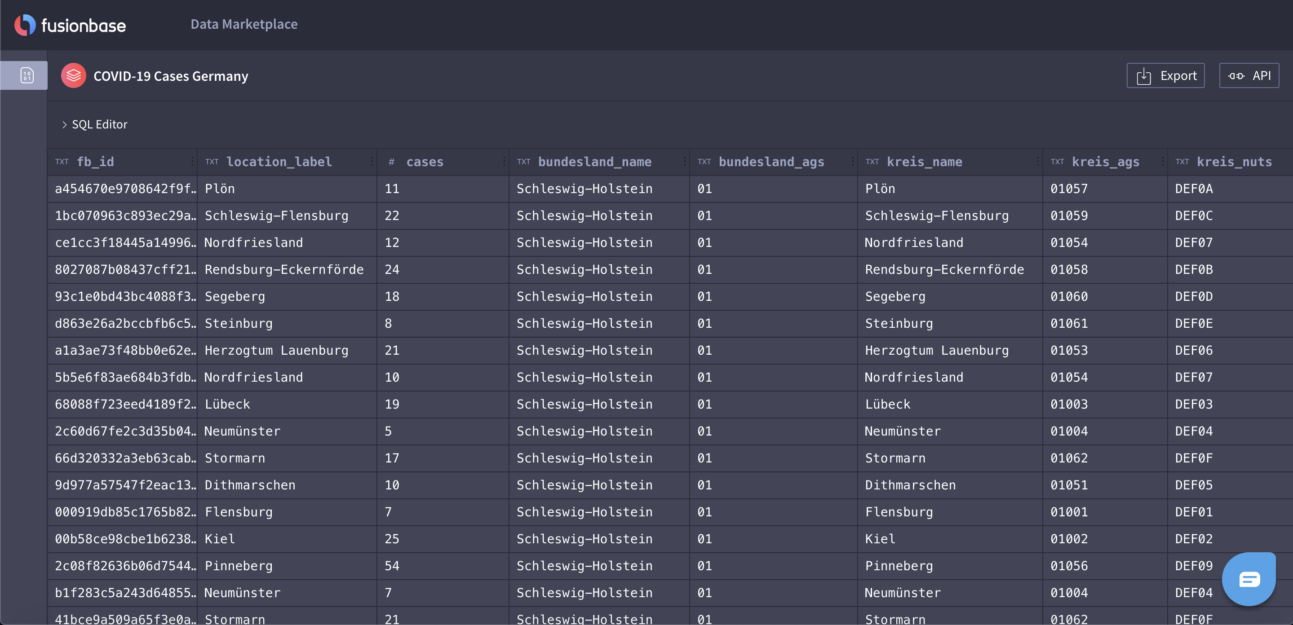Open the binary data sidebar icon

(27, 76)
